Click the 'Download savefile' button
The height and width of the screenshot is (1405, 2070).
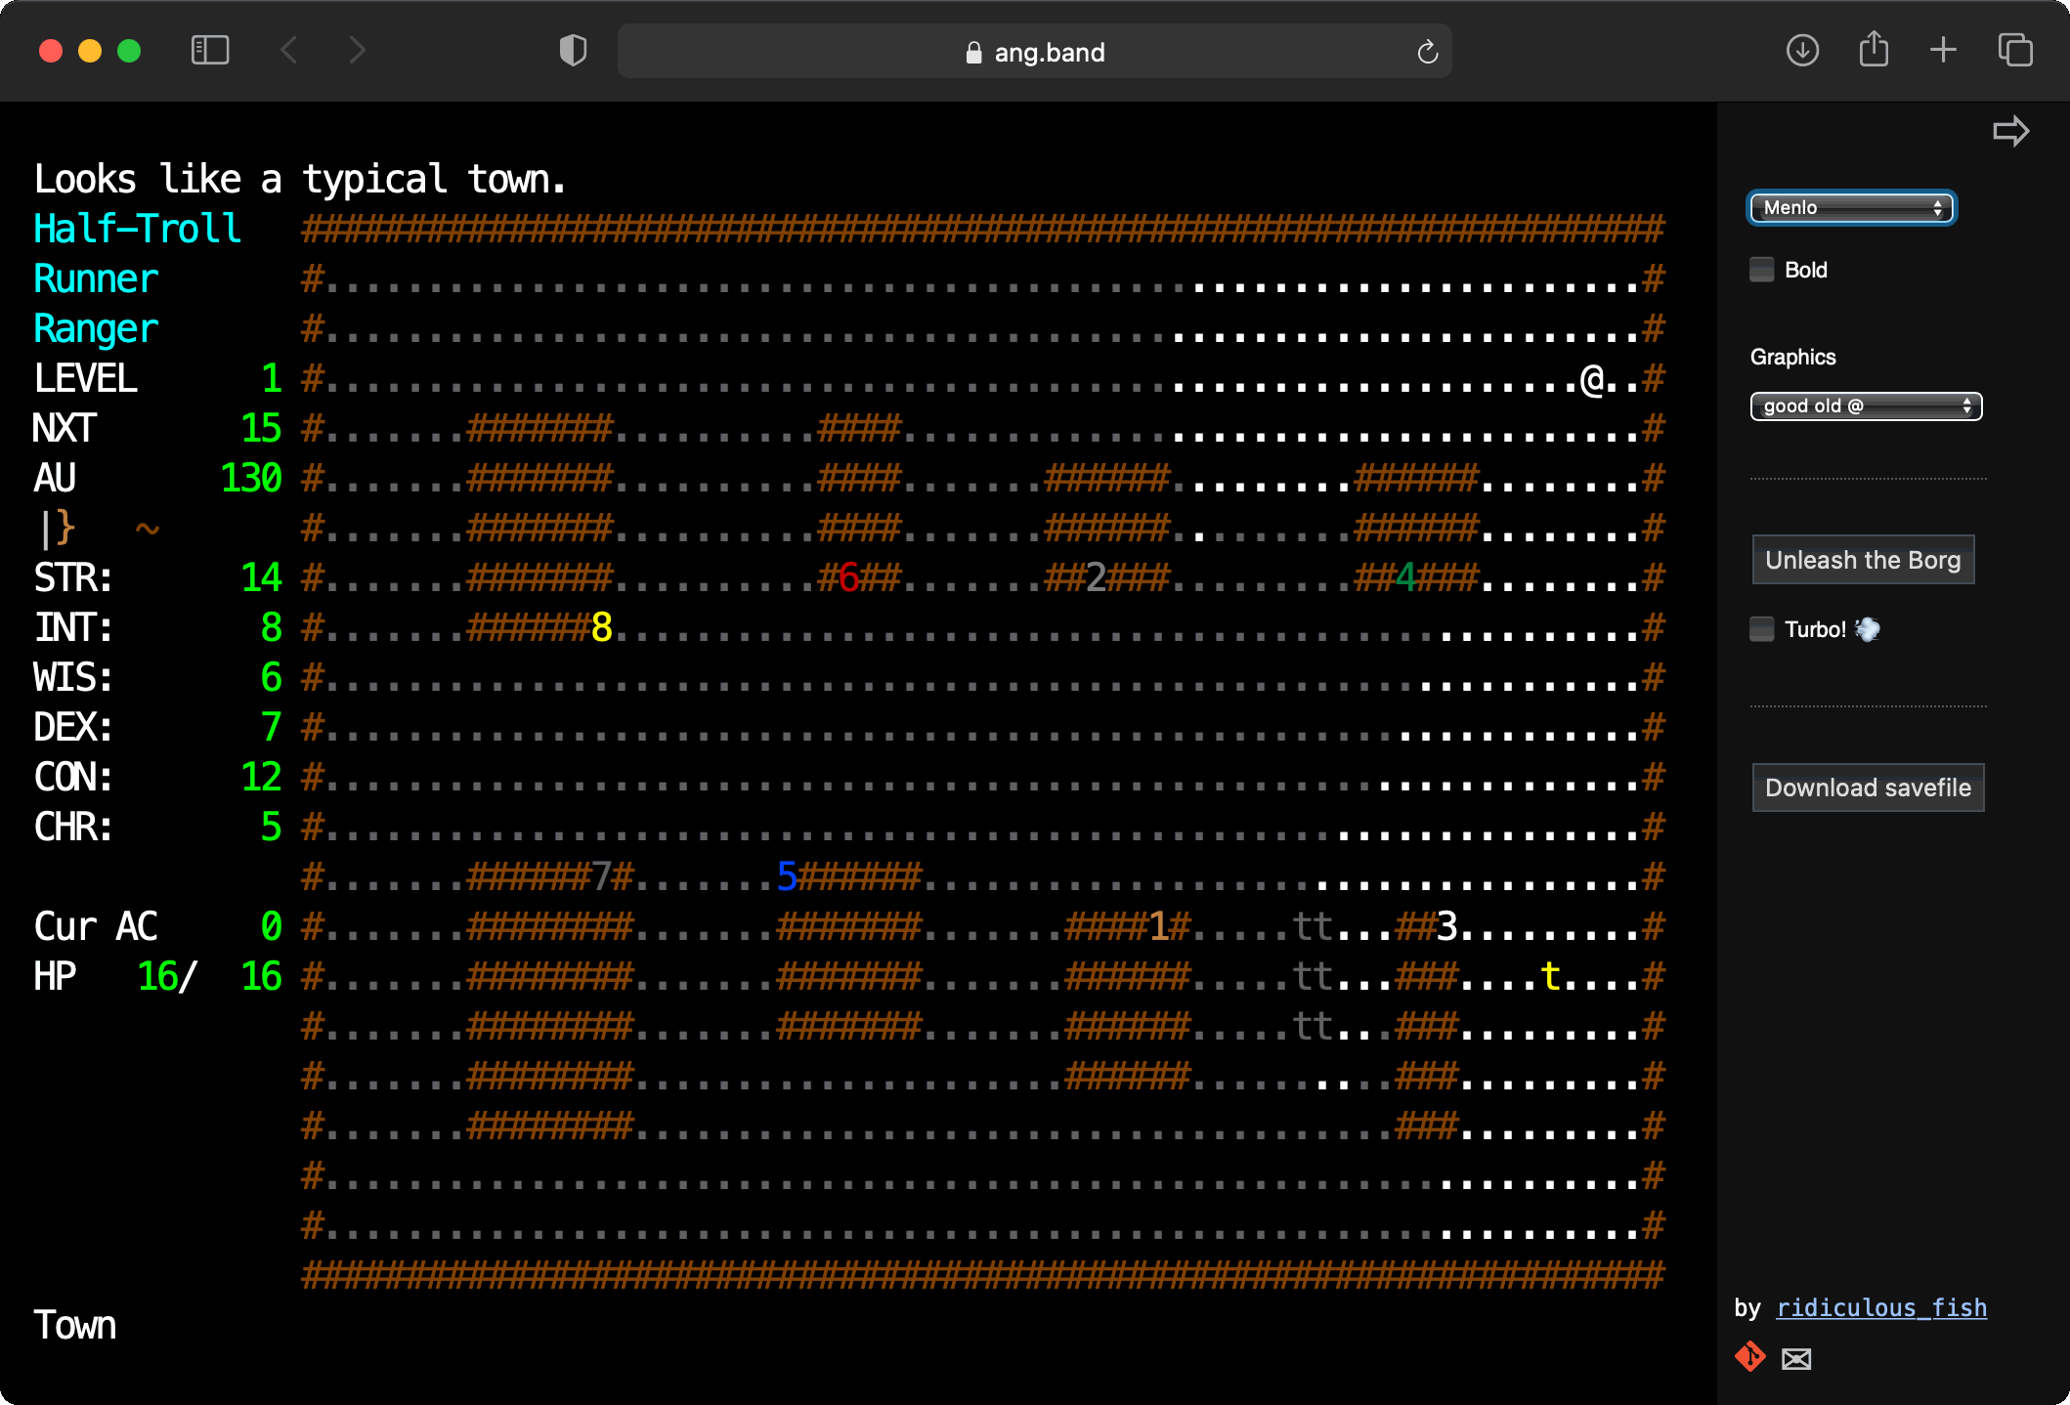point(1868,788)
